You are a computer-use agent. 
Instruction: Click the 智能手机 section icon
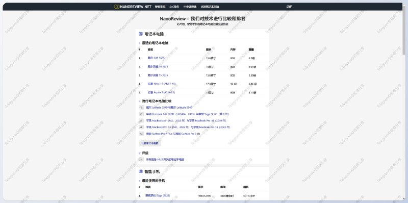click(x=141, y=171)
